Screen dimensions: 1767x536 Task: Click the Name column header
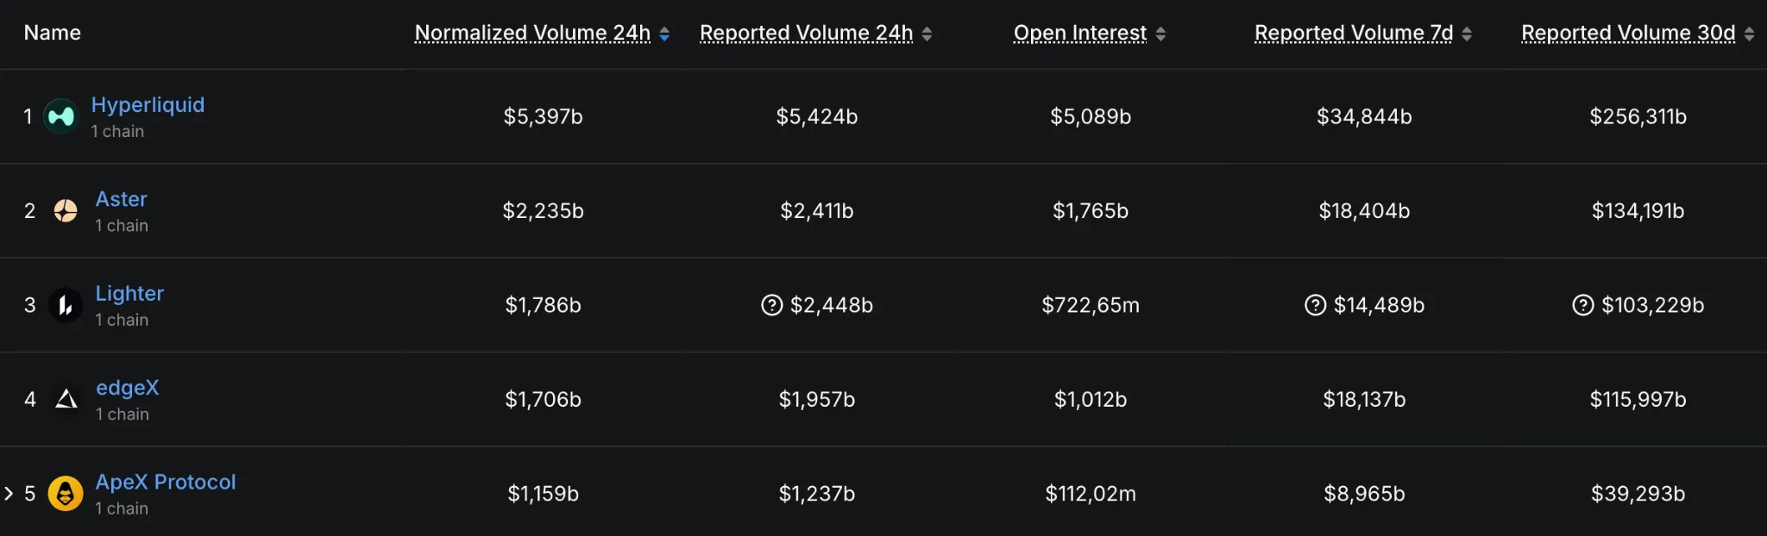coord(52,33)
